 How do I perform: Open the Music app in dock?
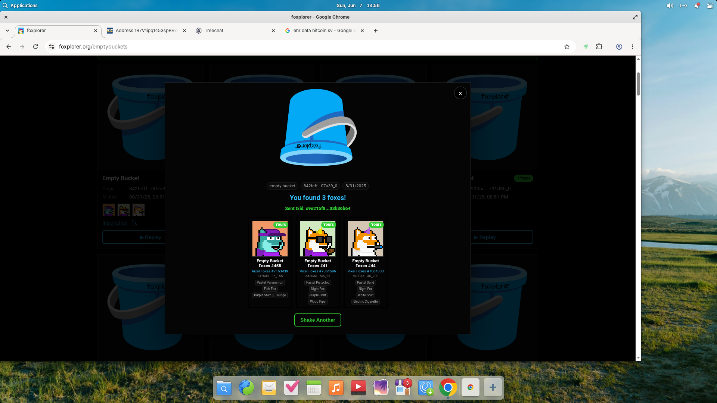click(x=336, y=388)
